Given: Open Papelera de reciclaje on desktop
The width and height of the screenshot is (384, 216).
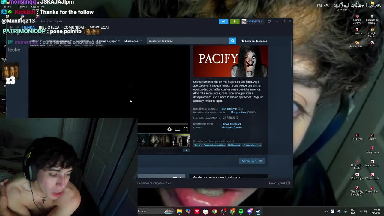Looking at the screenshot, I should pos(372,20).
